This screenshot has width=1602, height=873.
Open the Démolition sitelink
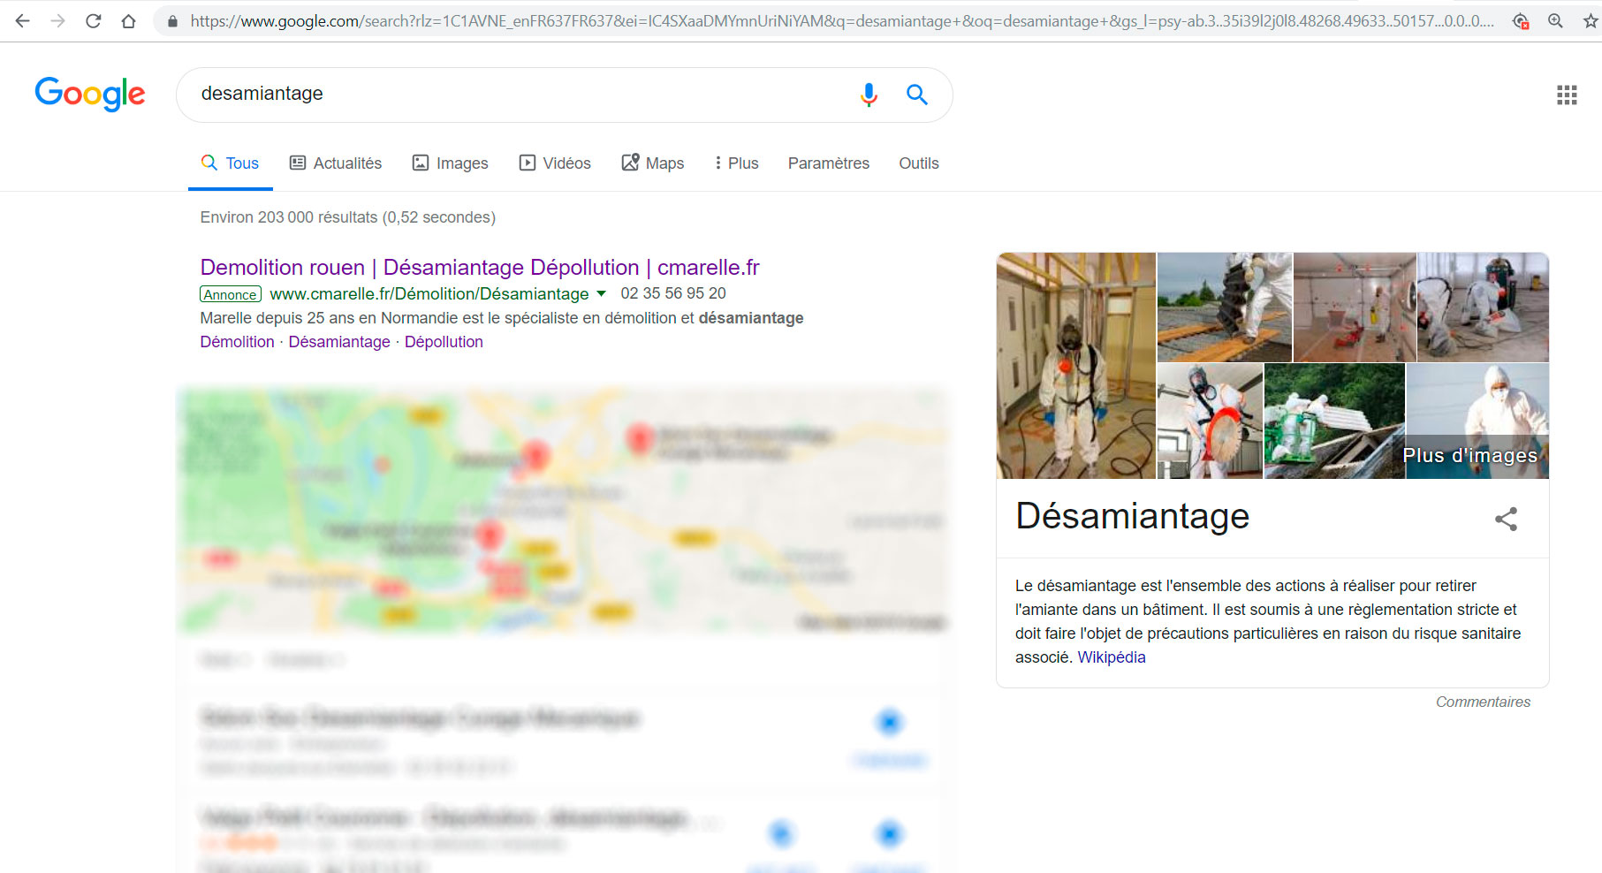coord(237,342)
